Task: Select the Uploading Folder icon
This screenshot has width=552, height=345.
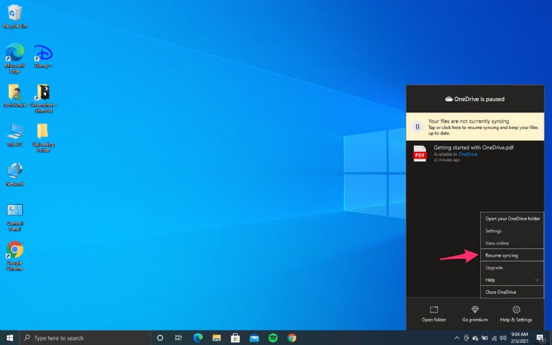Action: tap(43, 138)
